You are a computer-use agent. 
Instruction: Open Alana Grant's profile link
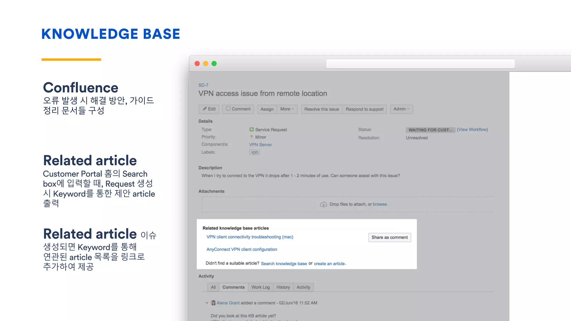click(228, 303)
